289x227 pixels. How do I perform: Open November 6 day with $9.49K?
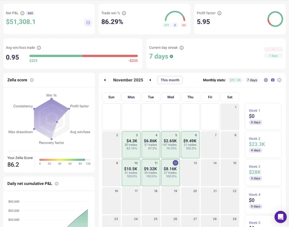coord(190,145)
